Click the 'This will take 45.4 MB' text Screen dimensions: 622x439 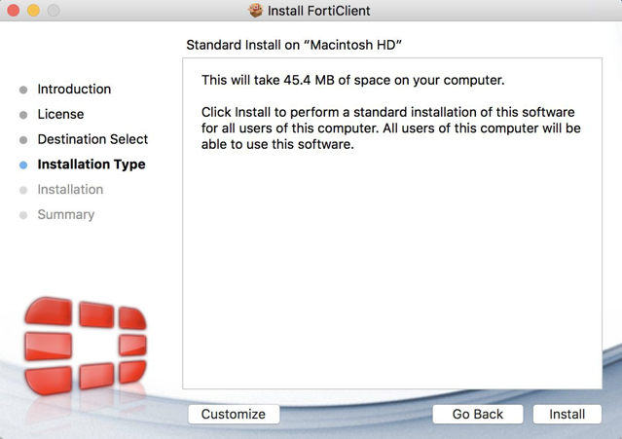352,80
